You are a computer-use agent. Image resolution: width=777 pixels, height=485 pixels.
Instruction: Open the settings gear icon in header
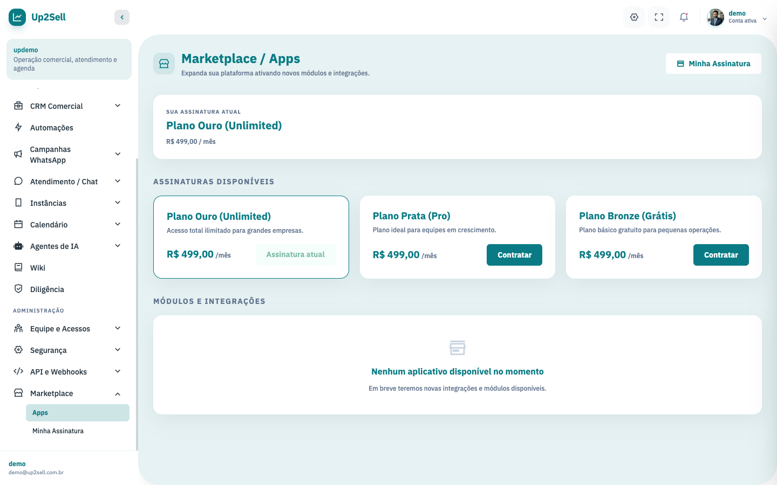(x=634, y=17)
